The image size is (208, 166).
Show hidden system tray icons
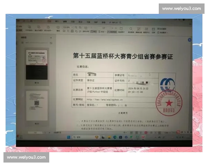[155, 138]
